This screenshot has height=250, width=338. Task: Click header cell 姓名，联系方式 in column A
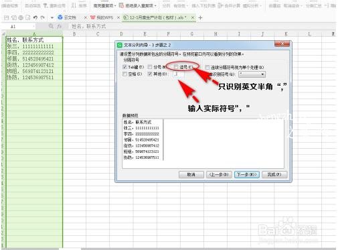(x=34, y=40)
